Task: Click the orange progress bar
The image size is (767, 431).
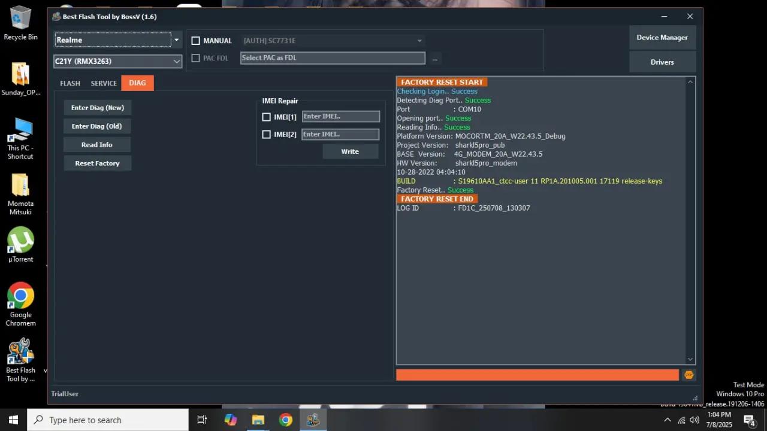Action: pyautogui.click(x=537, y=375)
